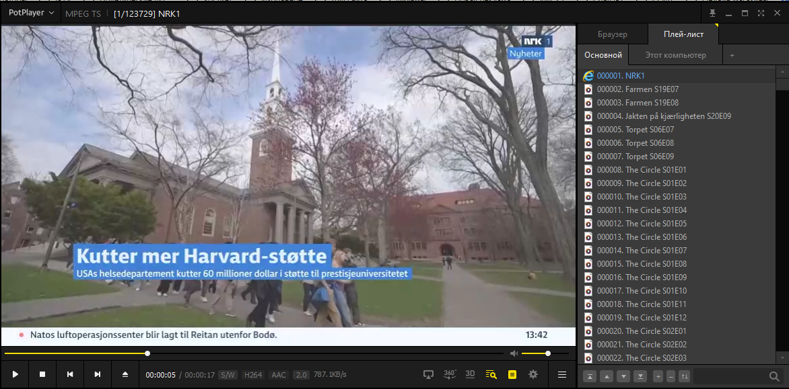The width and height of the screenshot is (789, 389).
Task: Select playlist item 000001. NRK1
Action: click(x=677, y=76)
